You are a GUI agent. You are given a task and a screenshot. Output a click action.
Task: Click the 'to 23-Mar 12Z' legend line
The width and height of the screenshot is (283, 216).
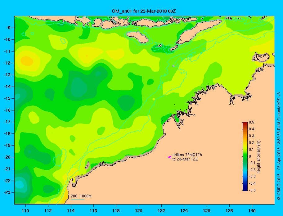(x=185, y=159)
